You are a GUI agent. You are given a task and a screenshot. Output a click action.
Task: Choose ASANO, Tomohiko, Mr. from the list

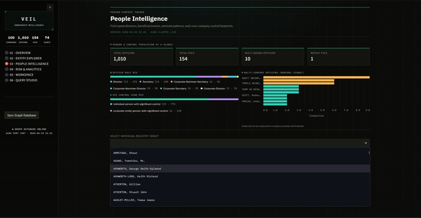pos(240,161)
